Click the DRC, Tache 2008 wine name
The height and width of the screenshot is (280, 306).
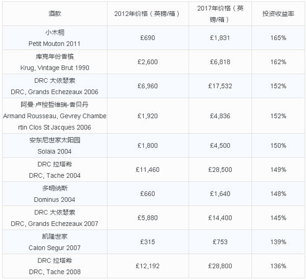pyautogui.click(x=54, y=266)
